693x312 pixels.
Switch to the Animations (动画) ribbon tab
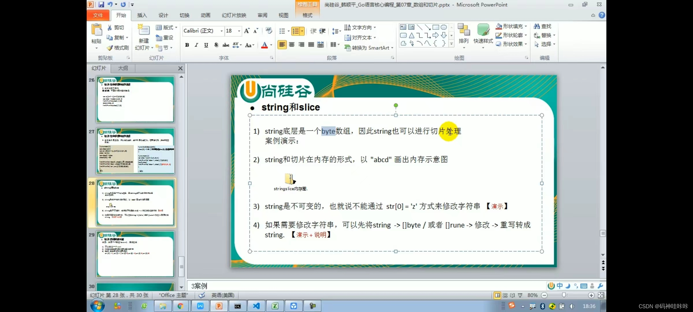pos(206,15)
